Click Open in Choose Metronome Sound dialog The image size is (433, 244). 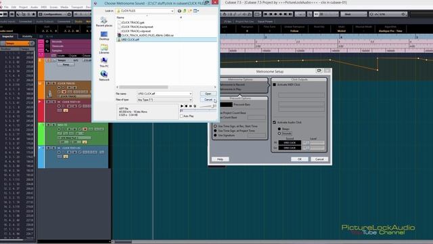coord(208,94)
